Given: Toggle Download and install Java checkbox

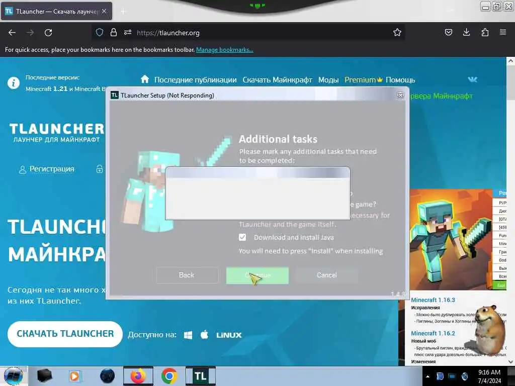Looking at the screenshot, I should click(x=242, y=237).
